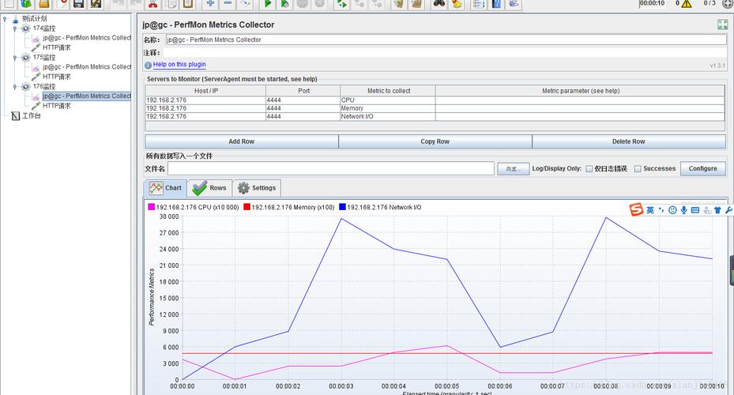Switch to the Chart tab
The width and height of the screenshot is (734, 395).
[x=165, y=188]
